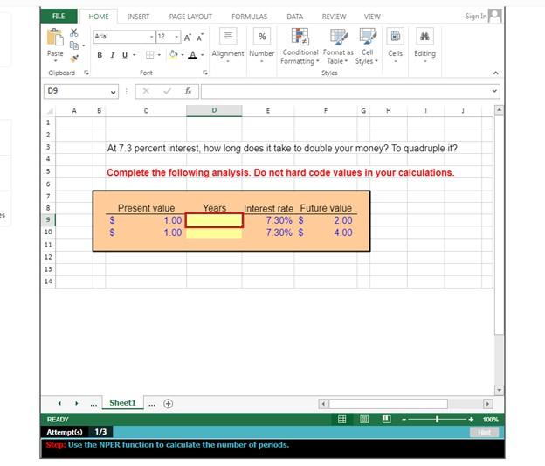Cut selection with scissors icon
The height and width of the screenshot is (466, 545).
point(73,32)
